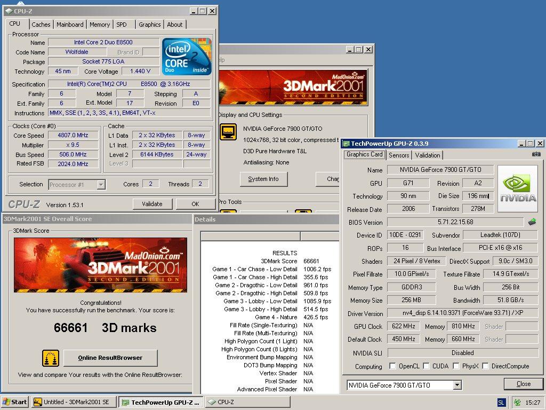The image size is (546, 410).
Task: Select the Graphics Card tab in GPU-Z
Action: pyautogui.click(x=365, y=154)
